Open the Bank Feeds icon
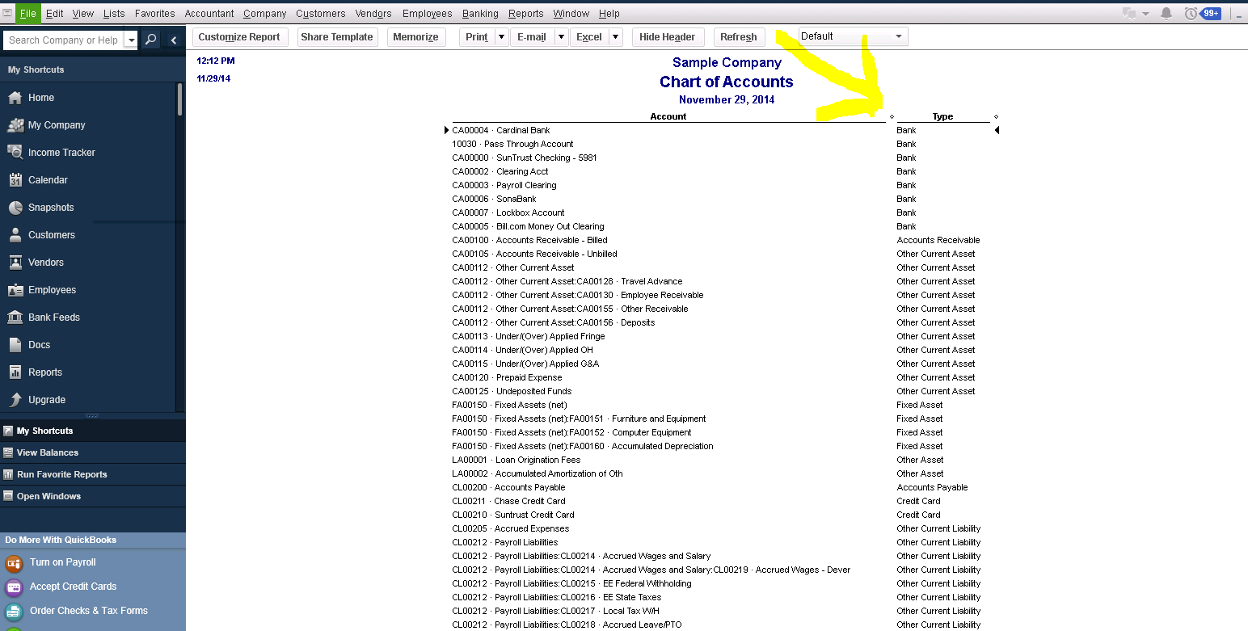 [15, 318]
